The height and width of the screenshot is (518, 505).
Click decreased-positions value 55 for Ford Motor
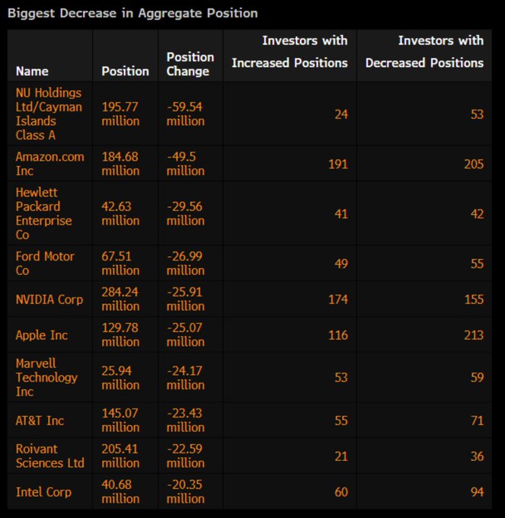(x=478, y=264)
